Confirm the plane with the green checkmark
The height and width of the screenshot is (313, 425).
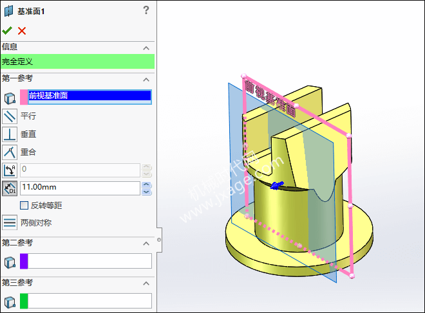pyautogui.click(x=7, y=31)
